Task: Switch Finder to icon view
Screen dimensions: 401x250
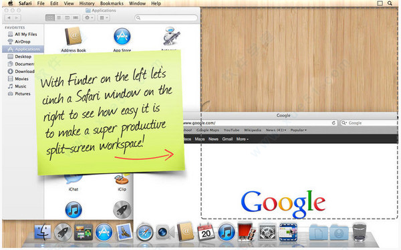Action: 50,17
